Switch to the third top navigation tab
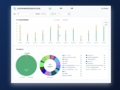This screenshot has height=90, width=120. (x=72, y=8)
